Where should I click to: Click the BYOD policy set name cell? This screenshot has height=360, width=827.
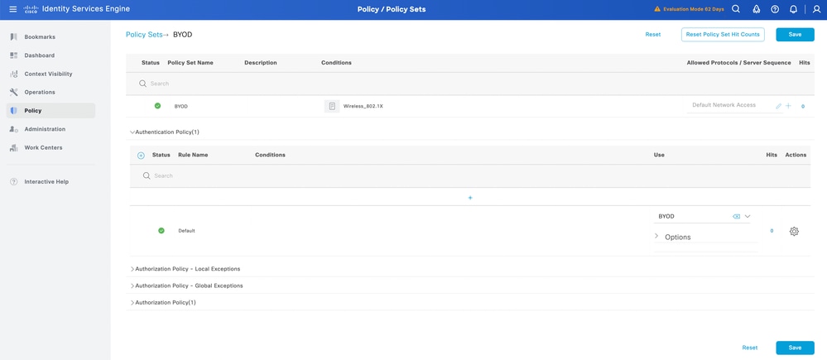181,107
